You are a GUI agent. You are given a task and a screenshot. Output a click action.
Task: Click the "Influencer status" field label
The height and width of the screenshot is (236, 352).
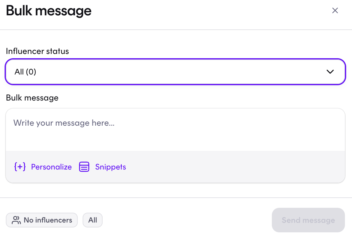tap(37, 51)
